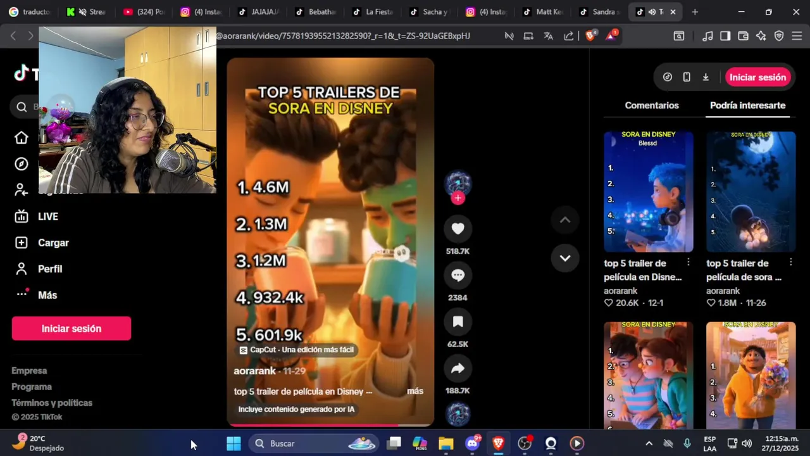Viewport: 810px width, 456px height.
Task: Open the couple with laptop video thumbnail
Action: 648,376
